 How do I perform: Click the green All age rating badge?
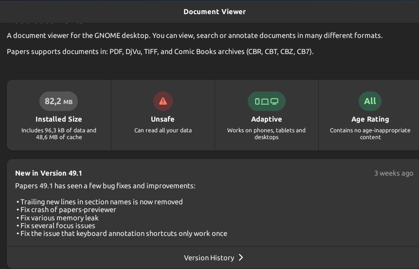[370, 101]
